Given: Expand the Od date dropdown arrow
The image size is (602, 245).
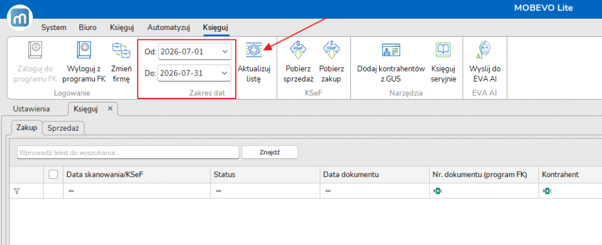Looking at the screenshot, I should (225, 52).
